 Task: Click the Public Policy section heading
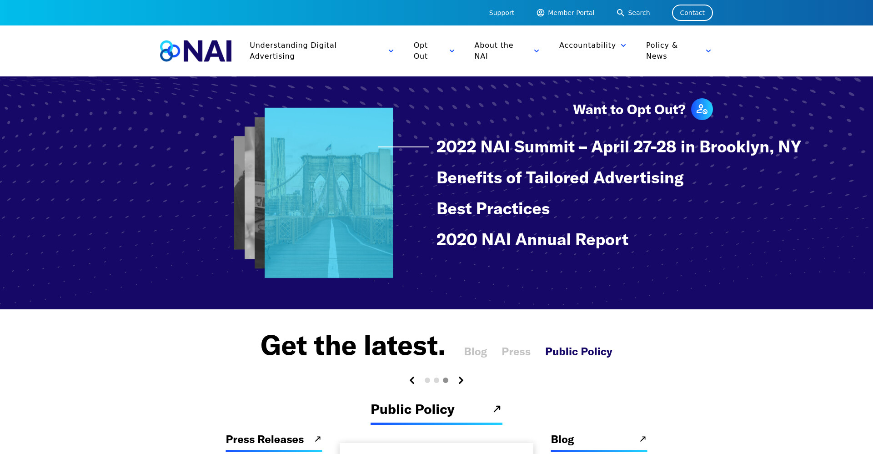coord(412,409)
